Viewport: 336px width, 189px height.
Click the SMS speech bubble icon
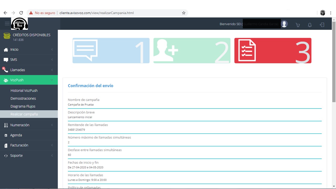(6, 60)
